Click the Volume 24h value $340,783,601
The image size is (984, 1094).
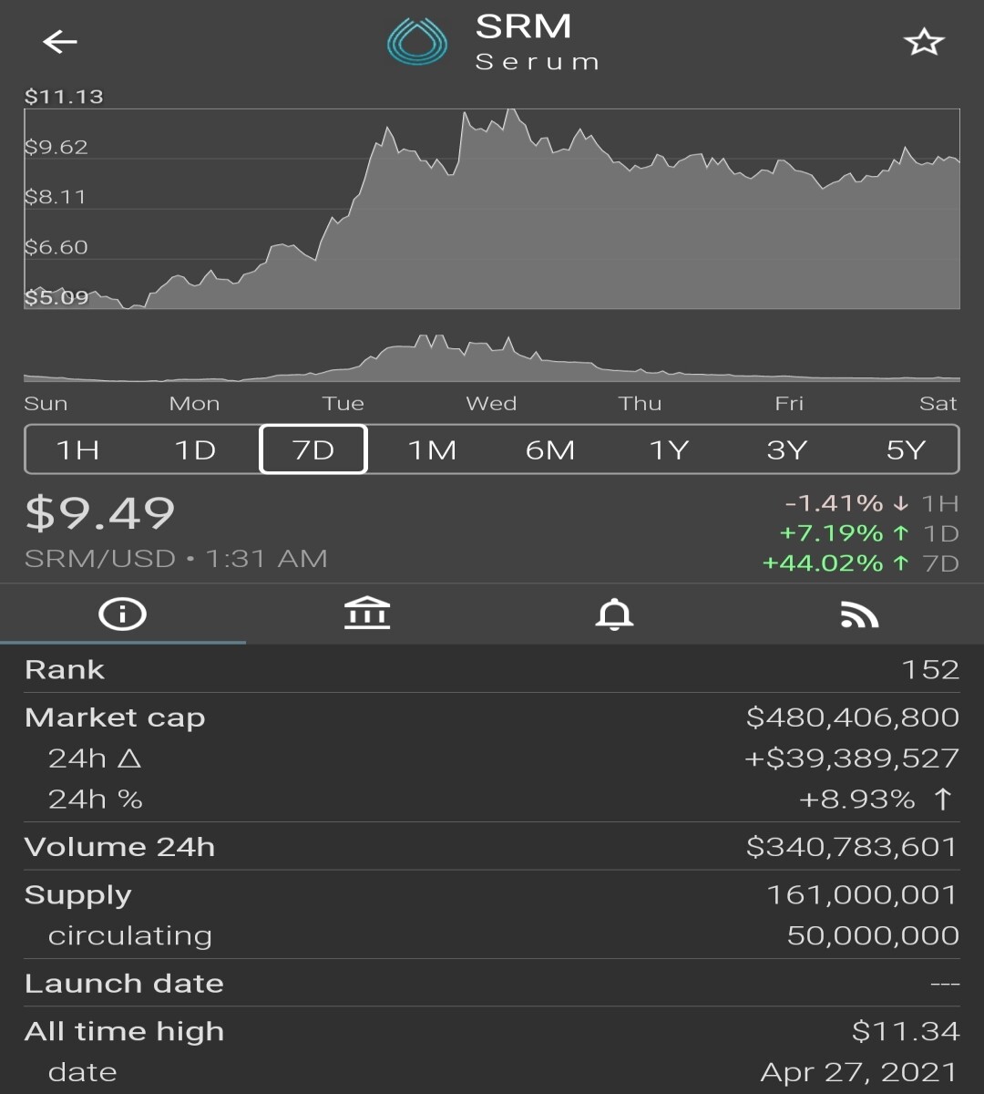click(853, 847)
